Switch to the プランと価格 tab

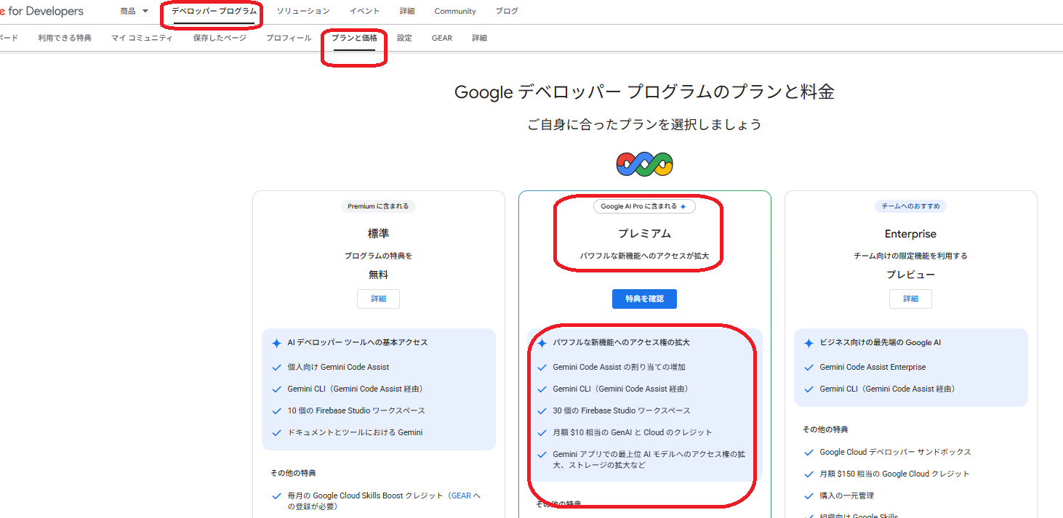354,38
